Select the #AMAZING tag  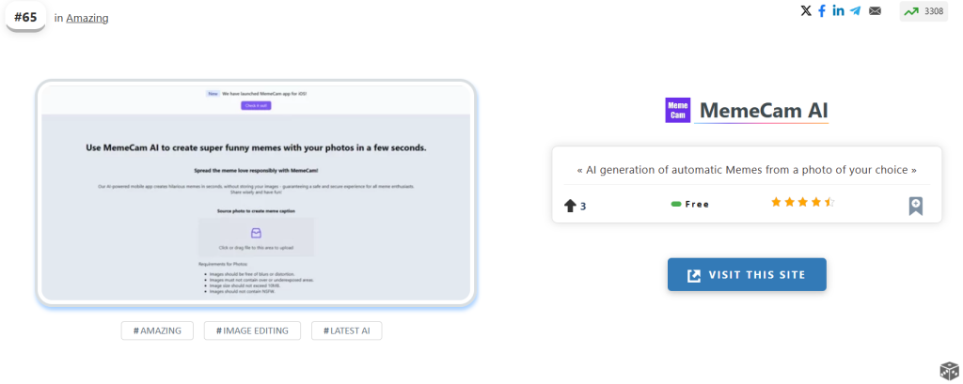click(x=157, y=330)
